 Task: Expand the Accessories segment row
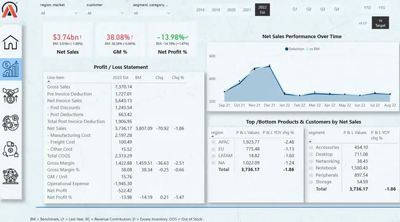coord(311,148)
